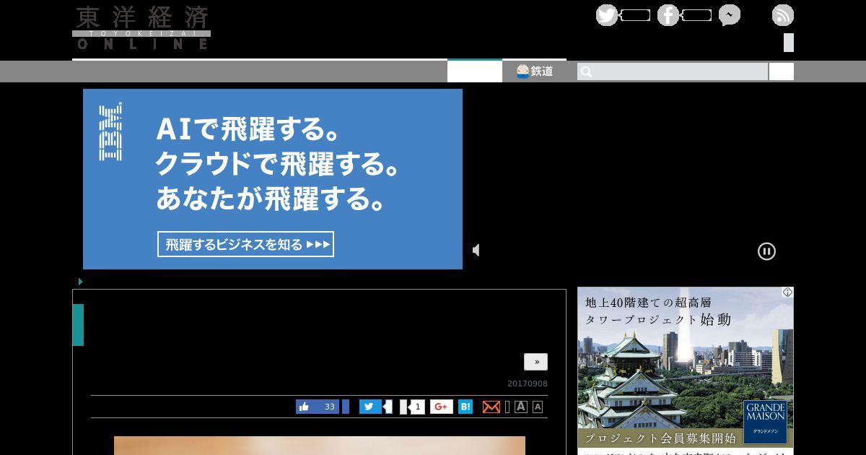This screenshot has height=455, width=866.
Task: Open the Toyo Keizai Online logo
Action: (141, 27)
